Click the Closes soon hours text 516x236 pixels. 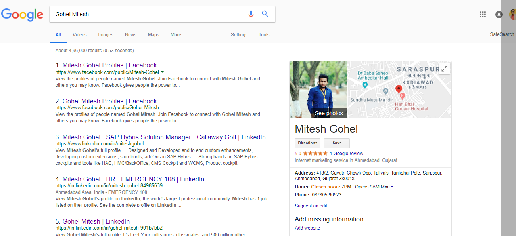[325, 187]
